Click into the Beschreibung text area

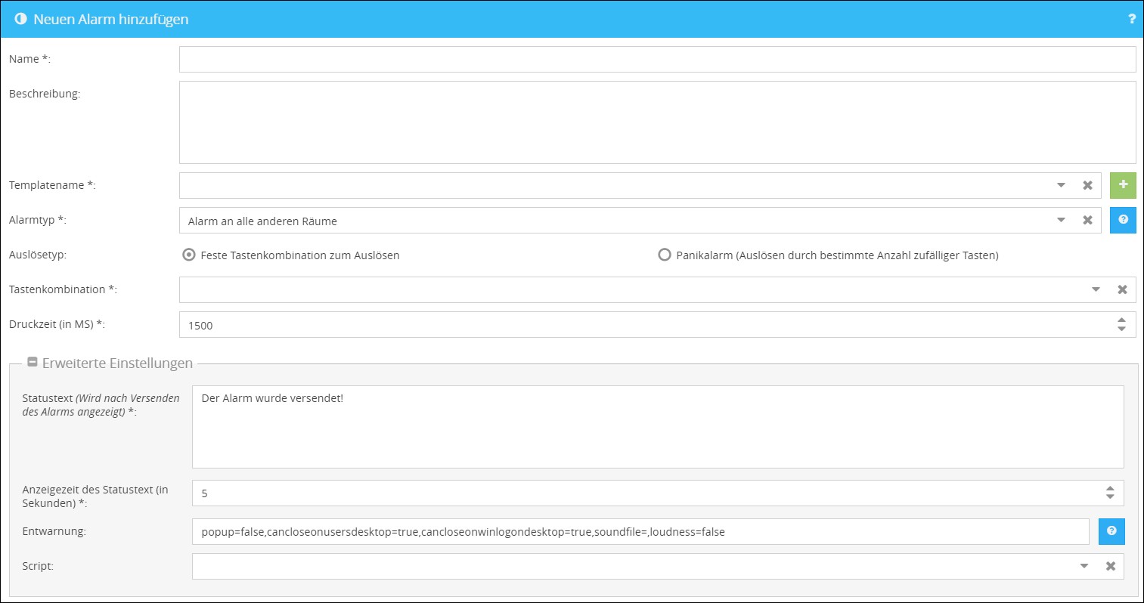pyautogui.click(x=657, y=122)
